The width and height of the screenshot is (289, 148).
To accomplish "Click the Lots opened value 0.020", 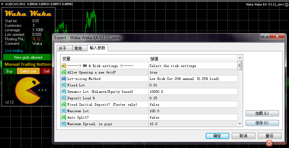I will pyautogui.click(x=37, y=35).
